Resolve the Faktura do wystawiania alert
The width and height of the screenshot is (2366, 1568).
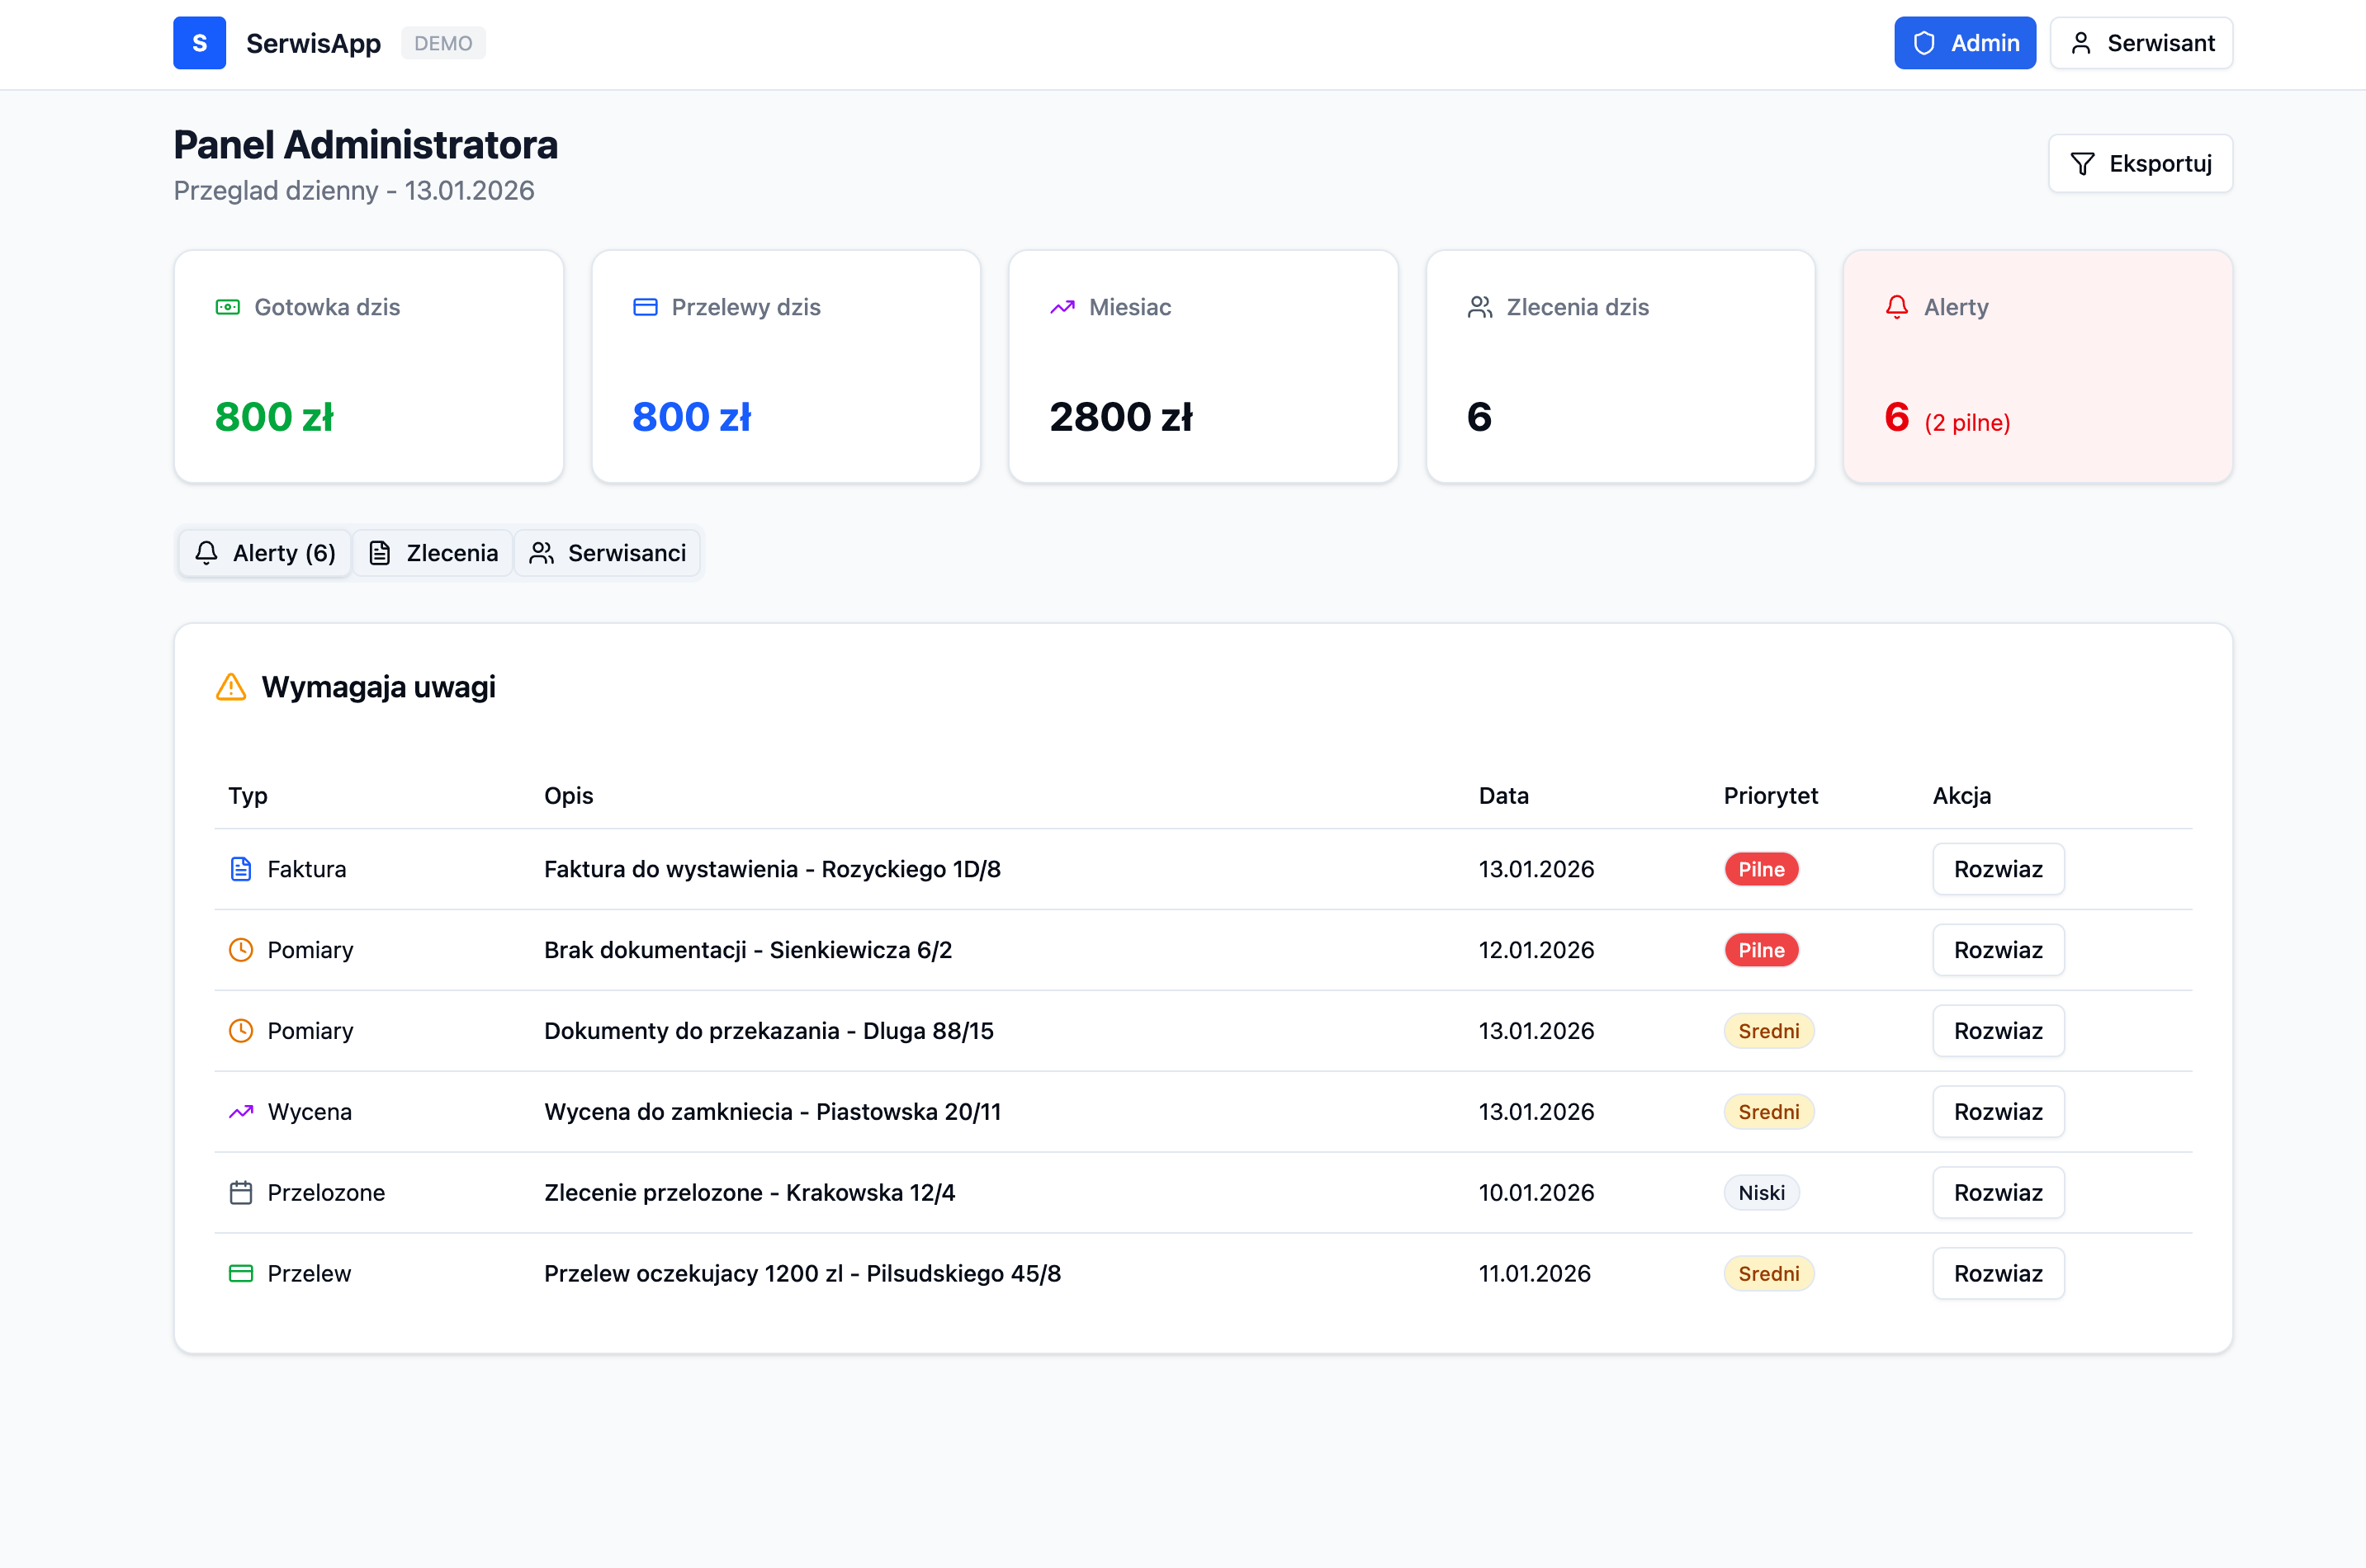pos(1998,869)
